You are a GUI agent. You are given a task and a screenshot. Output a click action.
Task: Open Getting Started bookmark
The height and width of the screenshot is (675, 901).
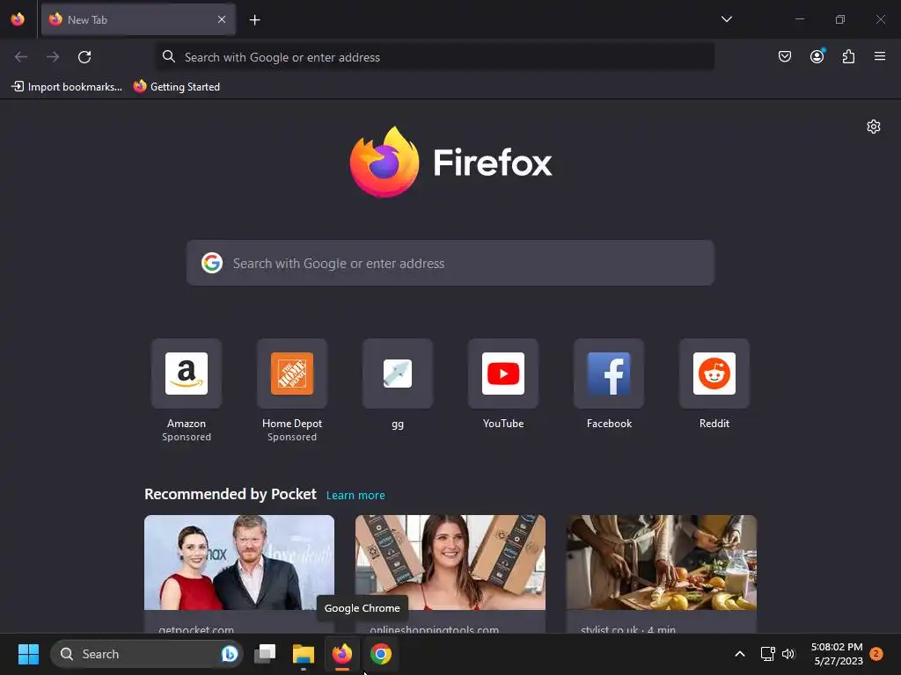[177, 87]
